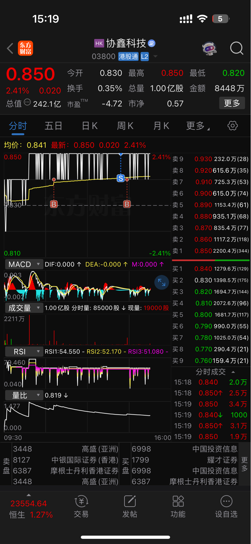Tap the second red B buy marker
This screenshot has height=544, width=251.
(x=127, y=204)
